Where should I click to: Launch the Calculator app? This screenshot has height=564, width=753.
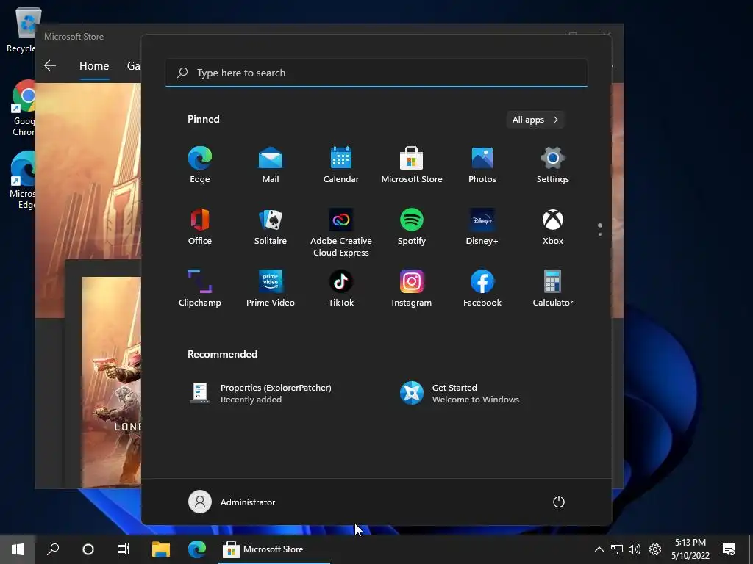[553, 288]
